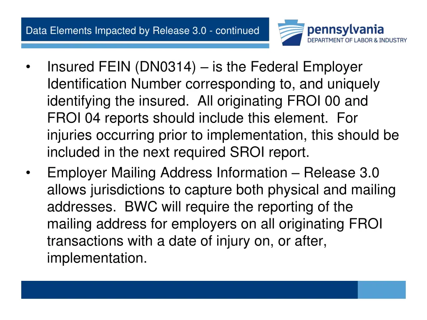Click the light blue stripe under title
Viewport: 427px width, 320px height.
click(145, 46)
